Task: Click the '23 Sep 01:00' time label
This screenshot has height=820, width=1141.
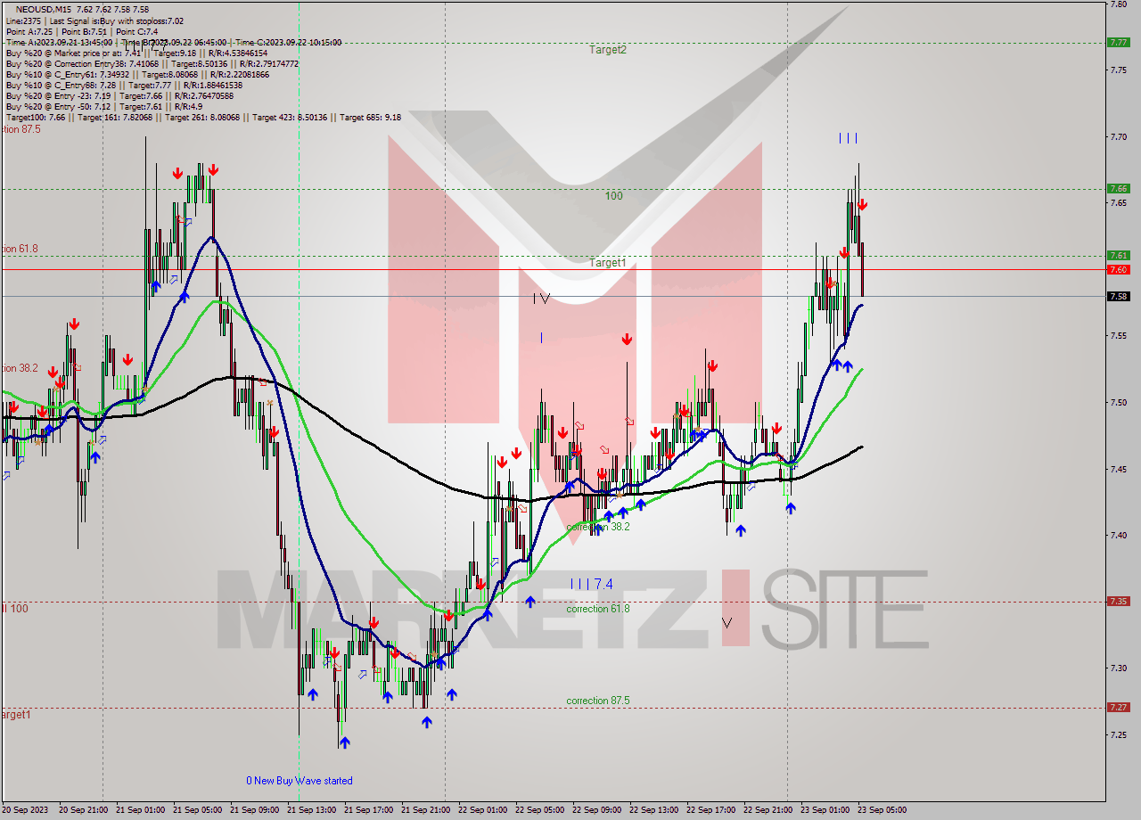Action: [824, 810]
